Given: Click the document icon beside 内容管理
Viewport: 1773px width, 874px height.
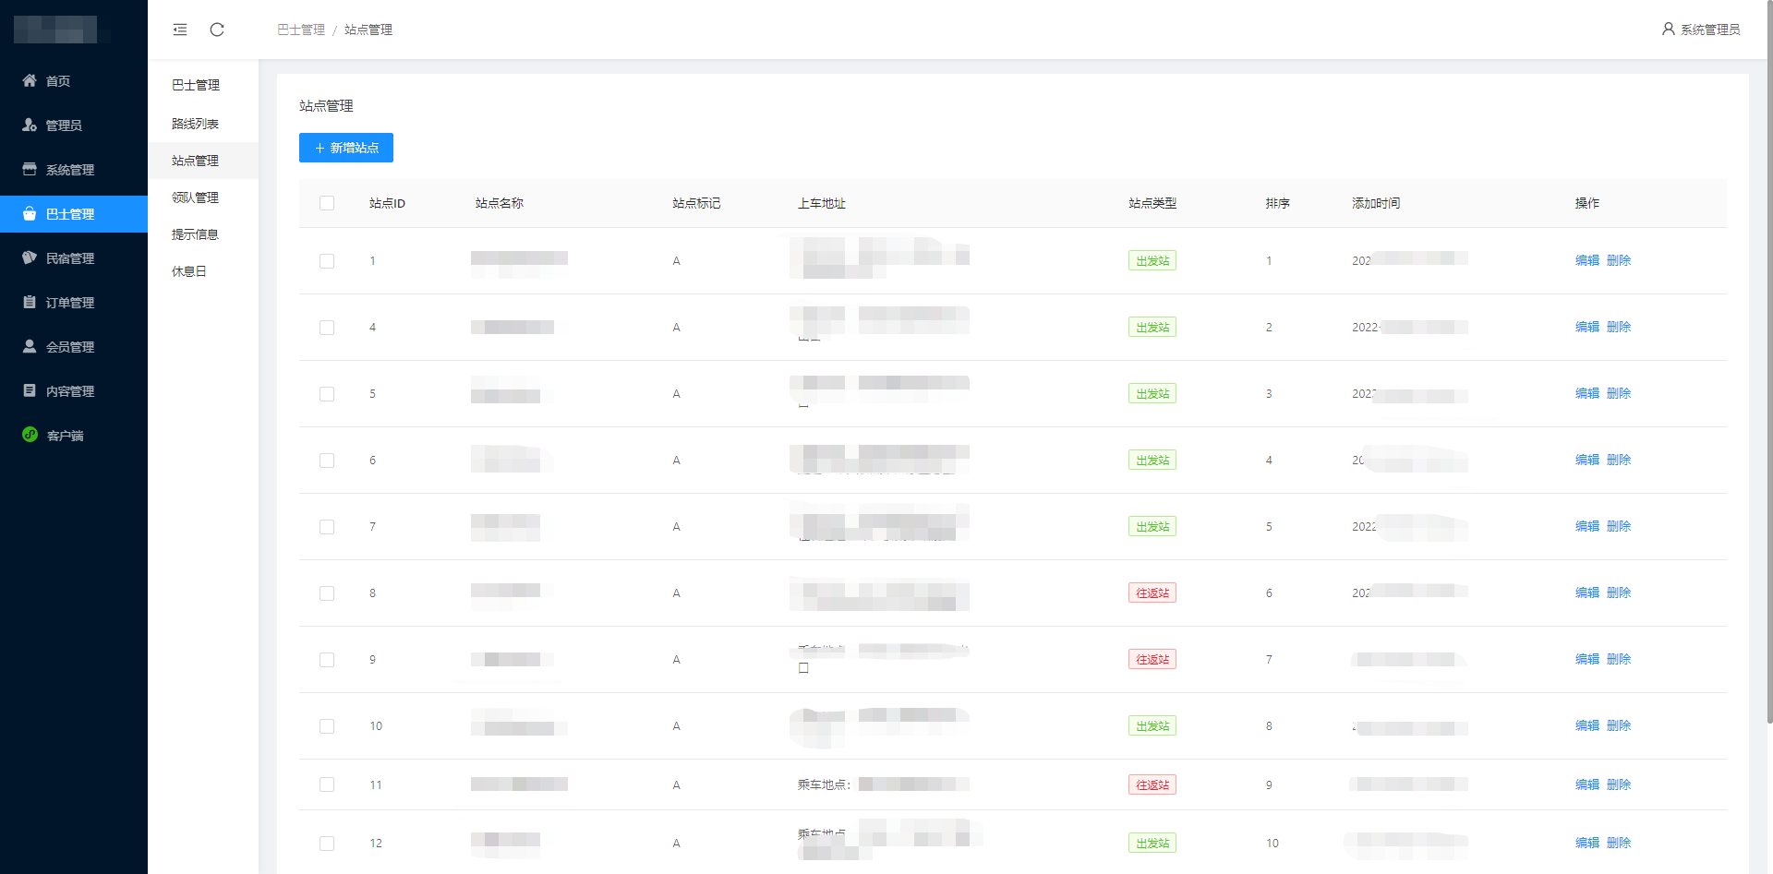Looking at the screenshot, I should tap(30, 390).
